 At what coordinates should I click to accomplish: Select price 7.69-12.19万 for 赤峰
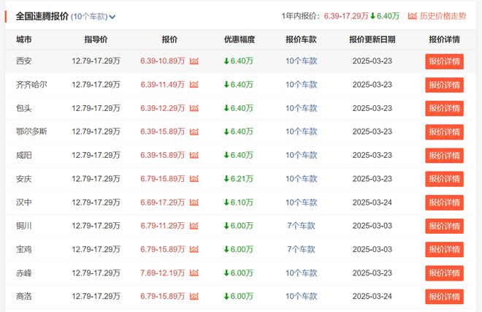click(x=163, y=273)
